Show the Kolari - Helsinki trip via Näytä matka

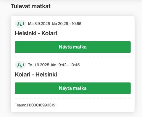point(73,88)
